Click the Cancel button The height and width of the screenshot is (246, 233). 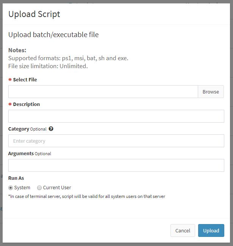(183, 230)
